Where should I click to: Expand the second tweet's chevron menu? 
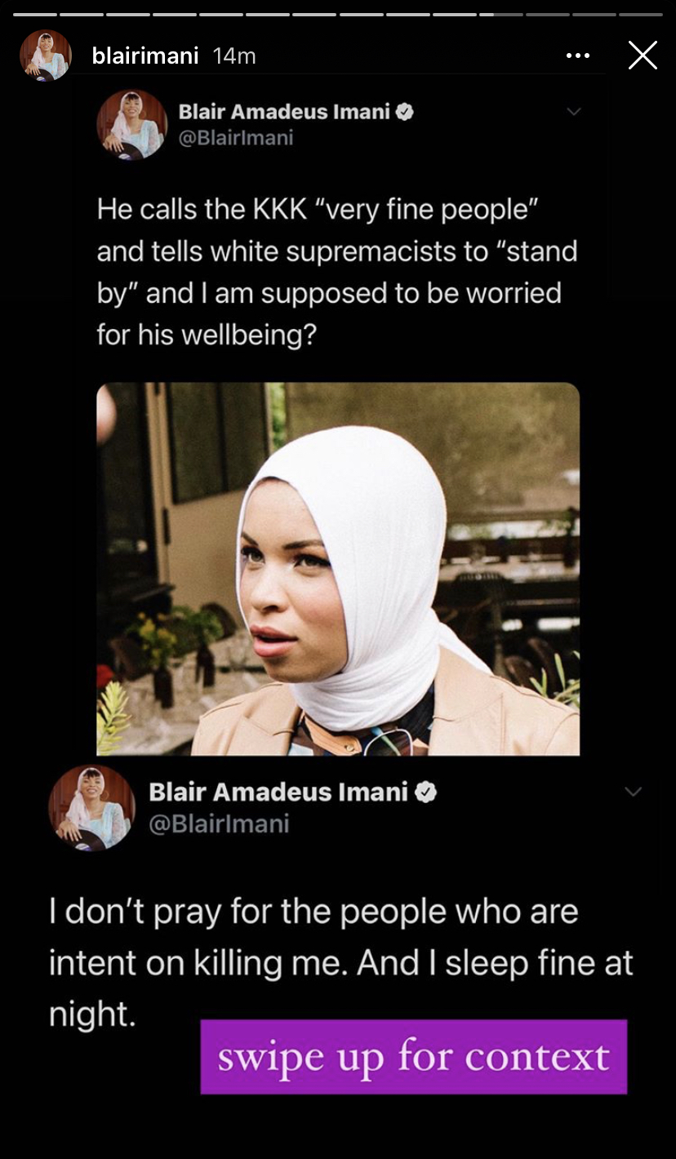[633, 792]
